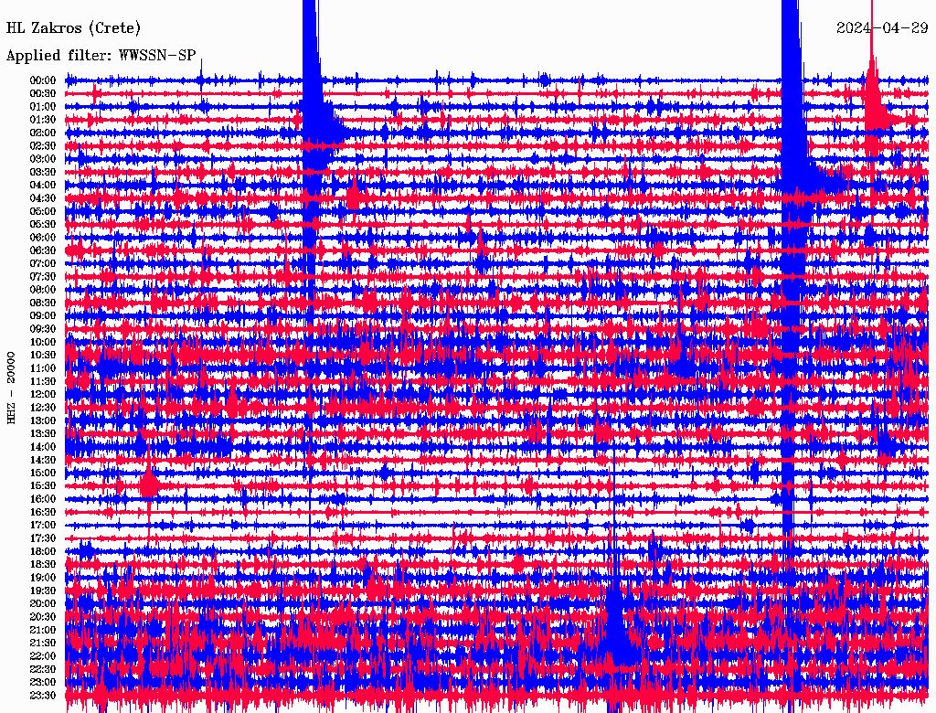Click the '02:30' time label
Image resolution: width=936 pixels, height=713 pixels.
click(x=43, y=145)
